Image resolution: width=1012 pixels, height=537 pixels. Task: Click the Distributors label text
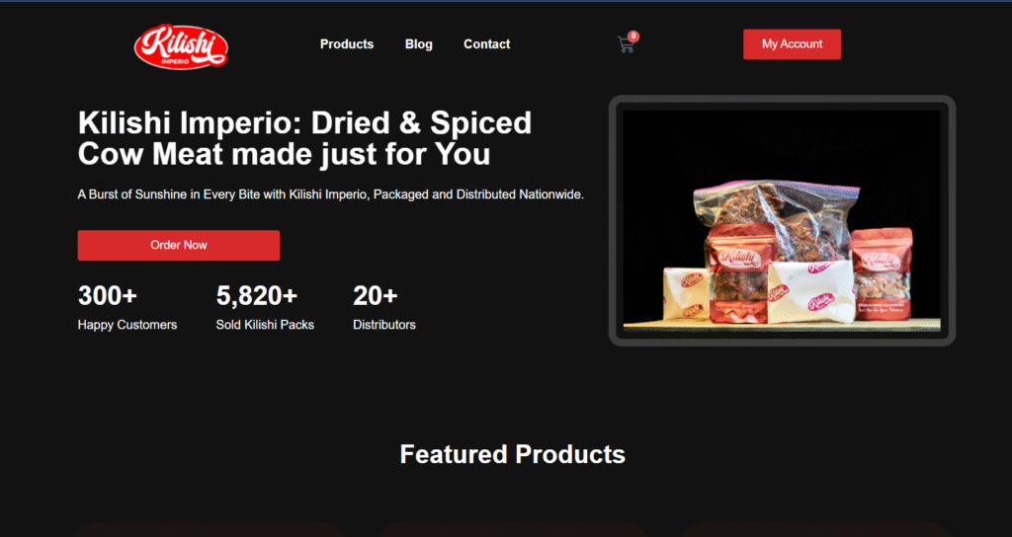384,325
